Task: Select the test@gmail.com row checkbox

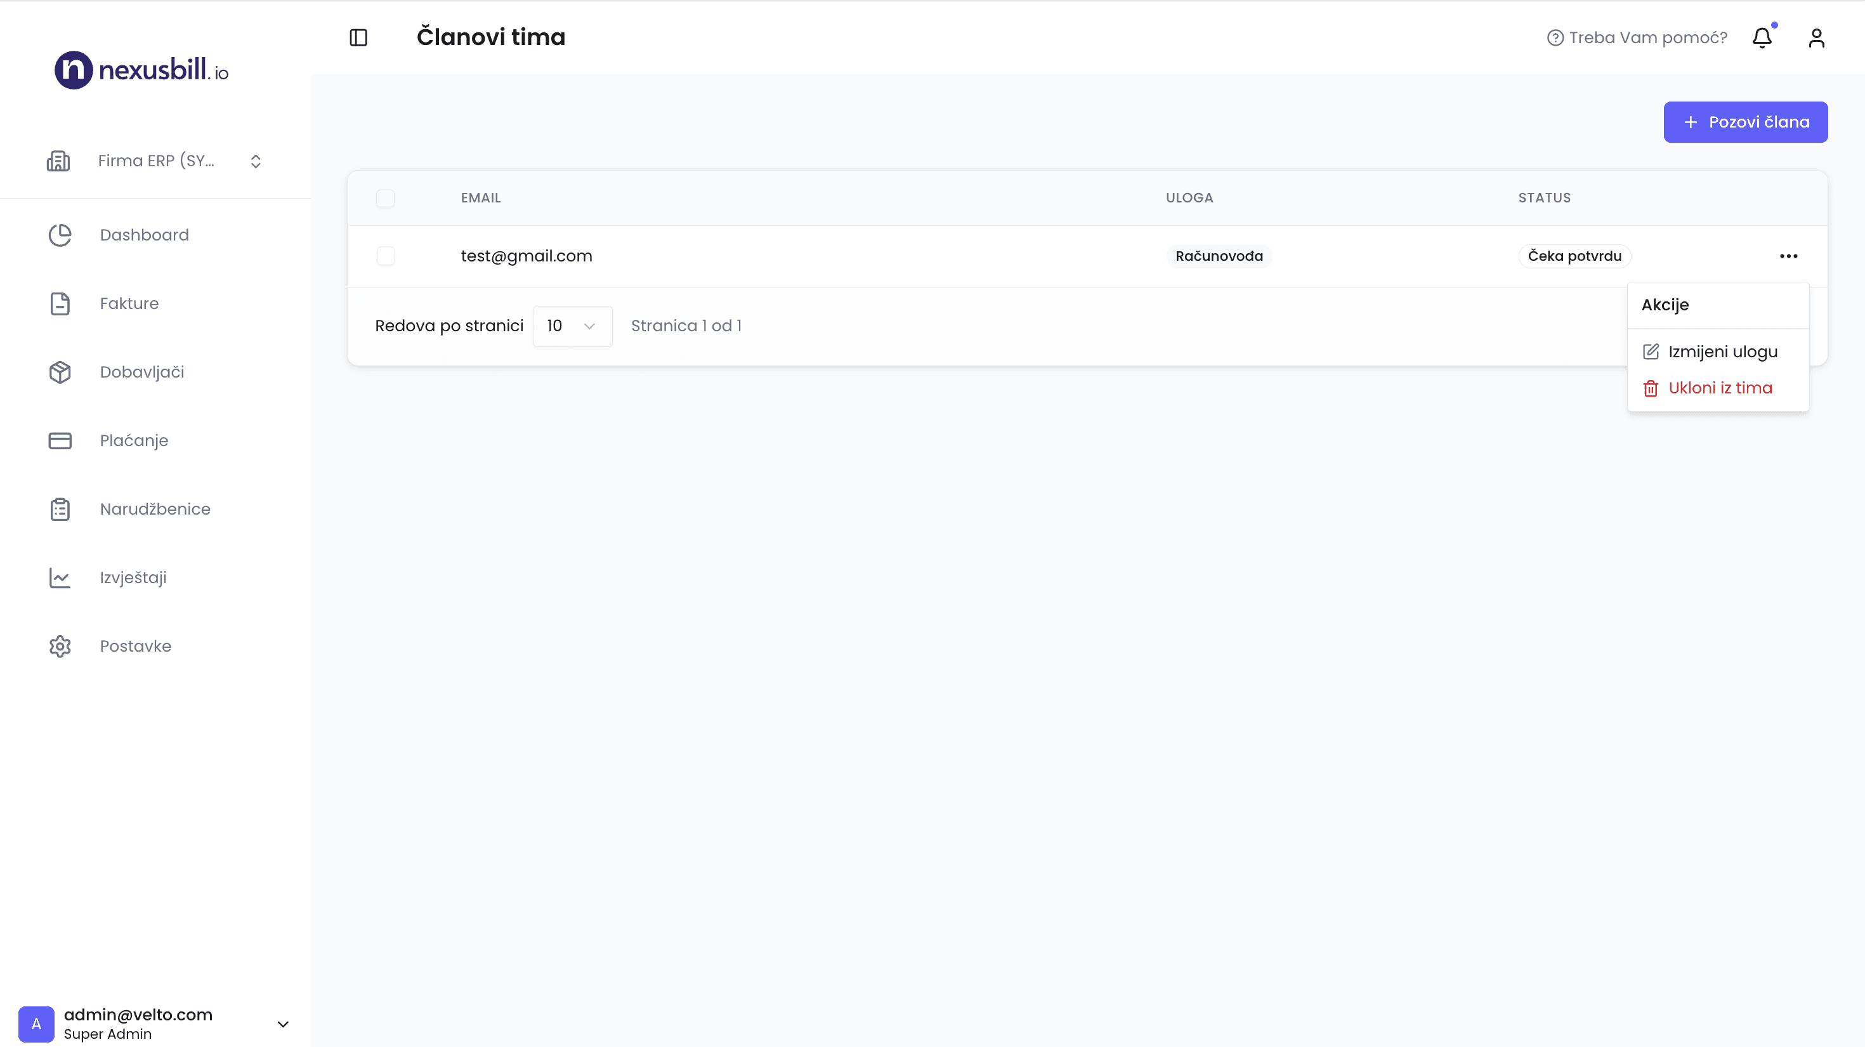Action: pyautogui.click(x=385, y=256)
